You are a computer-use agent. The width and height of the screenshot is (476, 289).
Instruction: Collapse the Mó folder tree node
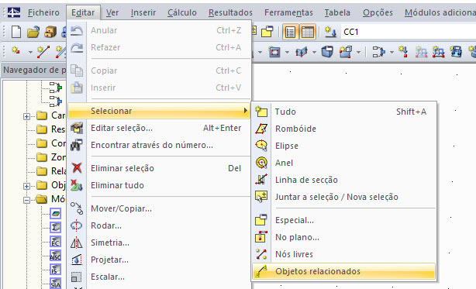click(26, 200)
